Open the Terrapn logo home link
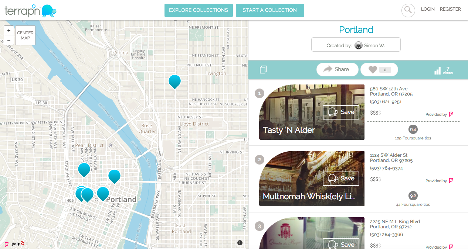Image resolution: width=468 pixels, height=249 pixels. coord(30,11)
